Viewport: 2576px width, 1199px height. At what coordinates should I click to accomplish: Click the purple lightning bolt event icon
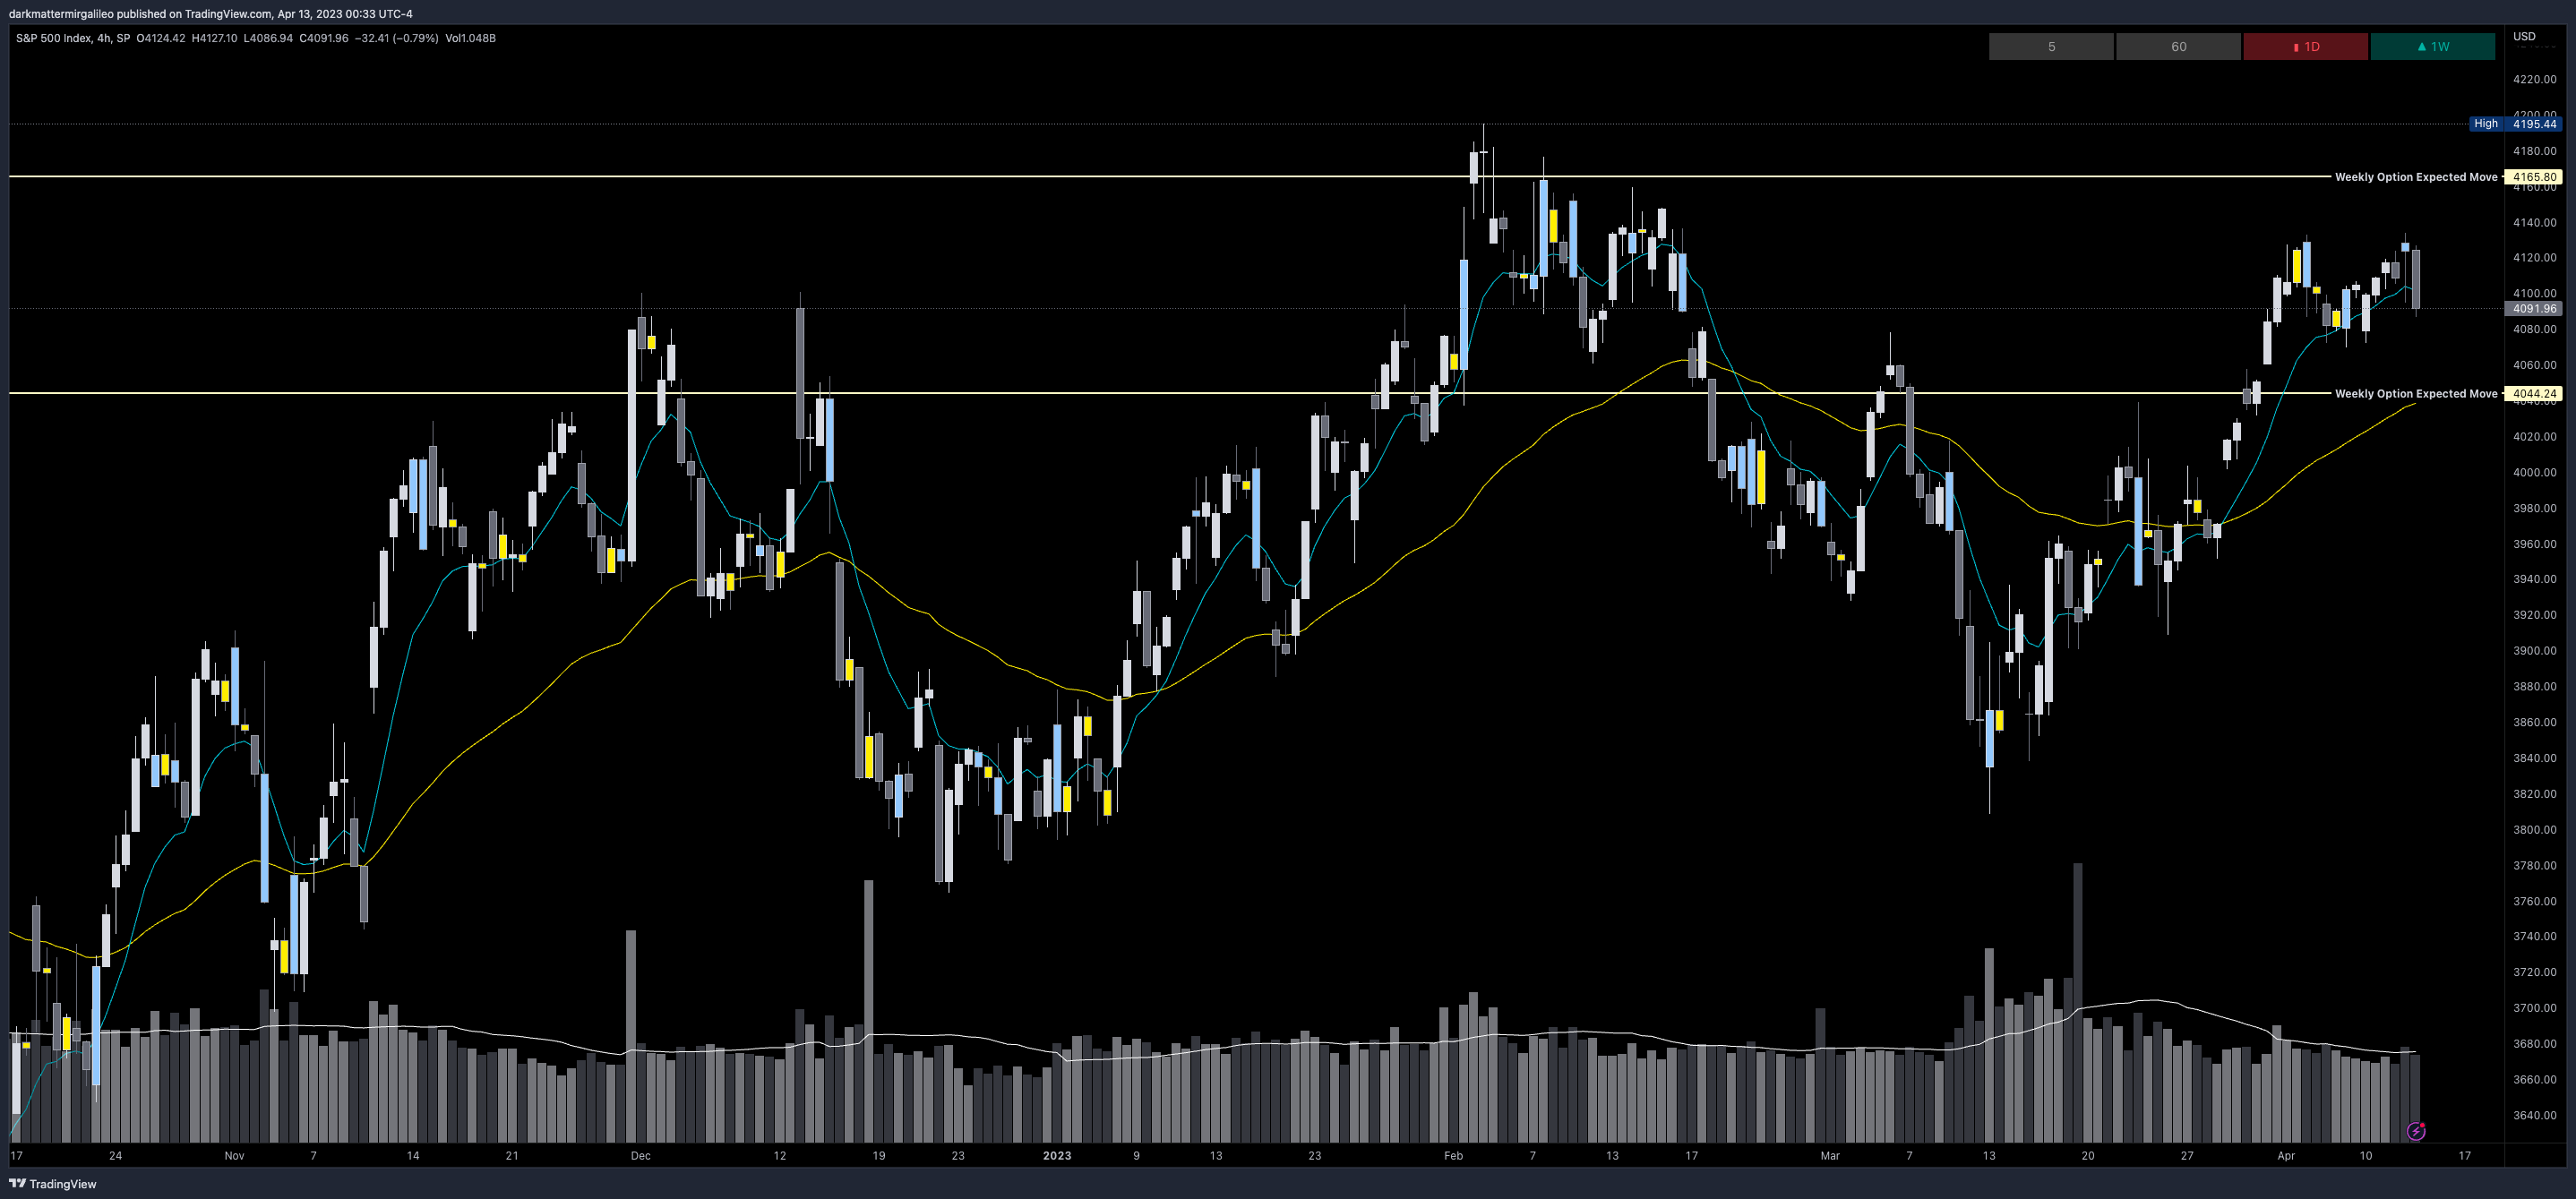(2416, 1131)
